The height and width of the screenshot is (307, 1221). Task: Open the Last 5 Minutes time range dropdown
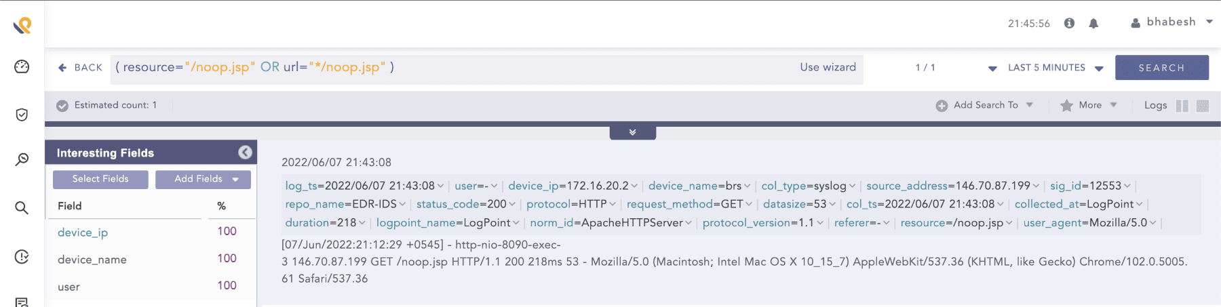click(1055, 68)
